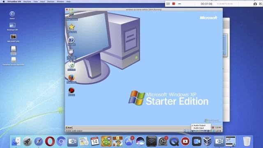Image resolution: width=263 pixels, height=148 pixels.
Task: Open the black Wi-Fi signal app in Dock
Action: click(151, 141)
